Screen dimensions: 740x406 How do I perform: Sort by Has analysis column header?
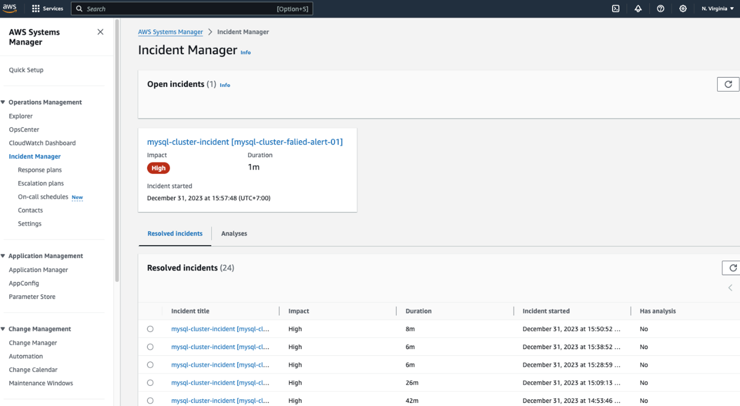pos(658,311)
